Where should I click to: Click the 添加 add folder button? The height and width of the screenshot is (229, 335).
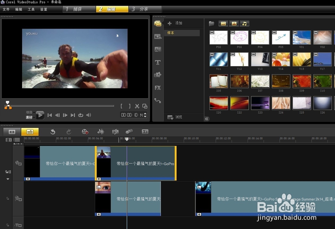pyautogui.click(x=175, y=23)
